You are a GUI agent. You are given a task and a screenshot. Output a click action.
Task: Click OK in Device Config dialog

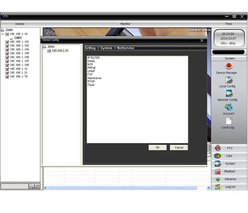coord(157,147)
